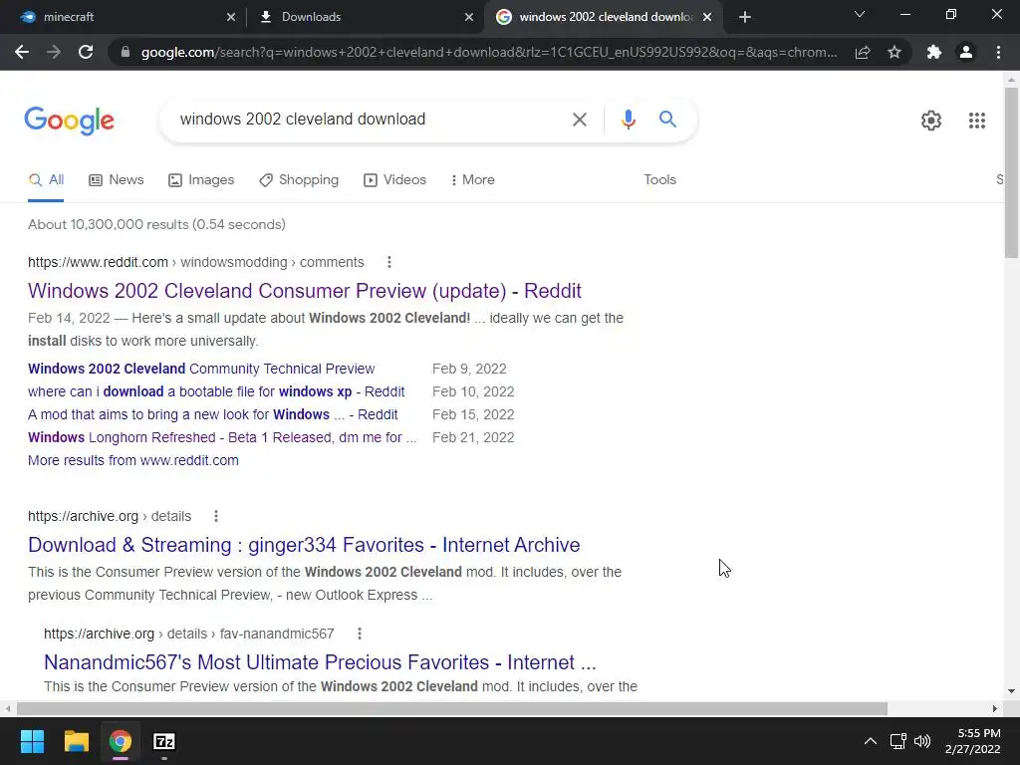Switch to News results
Image resolution: width=1020 pixels, height=765 pixels.
pos(116,179)
